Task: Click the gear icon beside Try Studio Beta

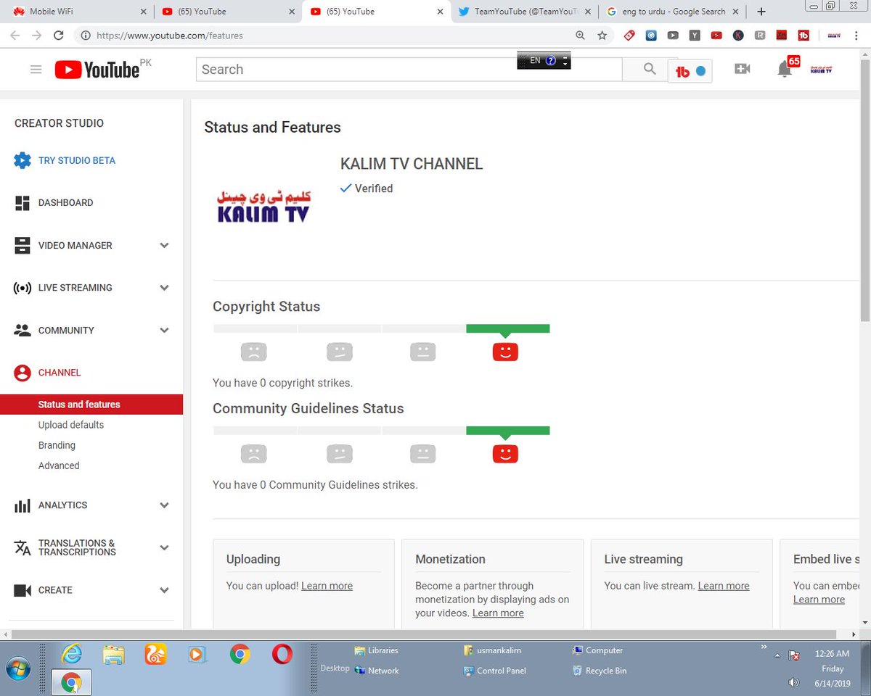Action: [x=23, y=160]
